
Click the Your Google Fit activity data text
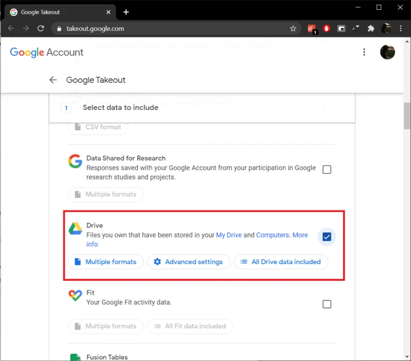[129, 302]
